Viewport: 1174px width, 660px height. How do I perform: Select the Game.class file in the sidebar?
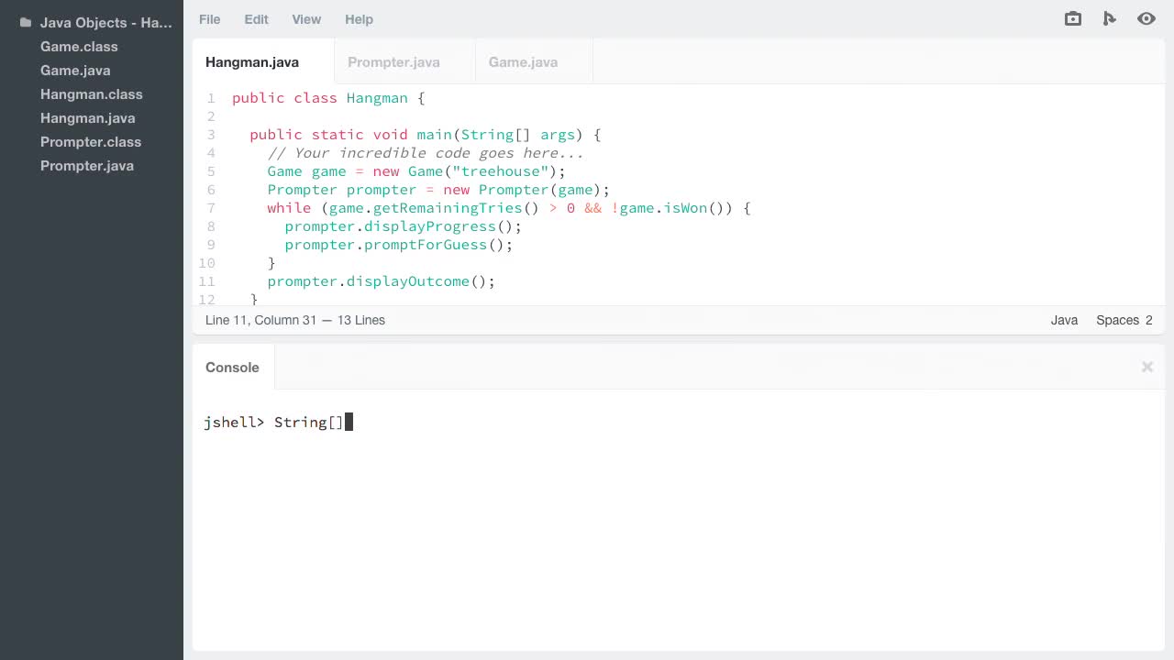pos(79,46)
